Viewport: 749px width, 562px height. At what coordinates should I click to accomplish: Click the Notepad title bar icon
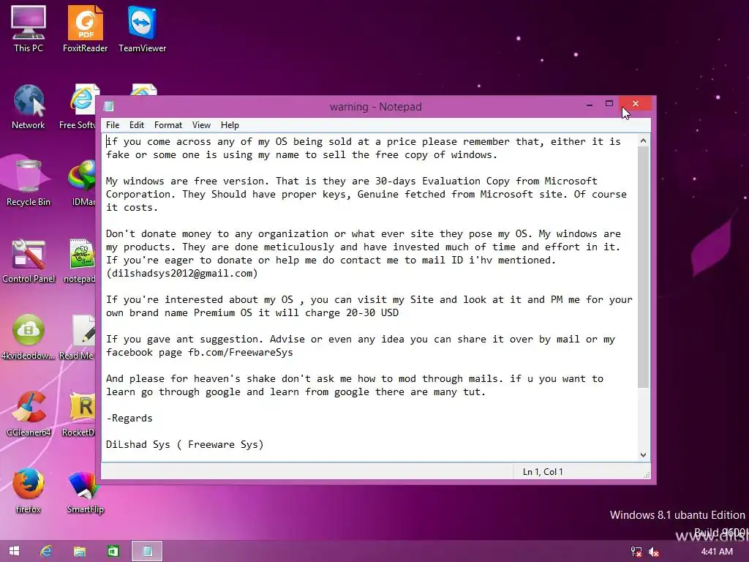pos(110,106)
